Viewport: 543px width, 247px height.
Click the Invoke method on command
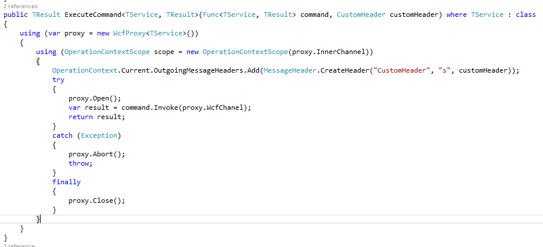166,108
